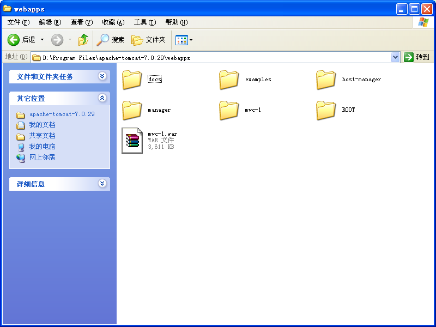Open the Back history dropdown arrow
This screenshot has height=327, width=436.
[43, 40]
